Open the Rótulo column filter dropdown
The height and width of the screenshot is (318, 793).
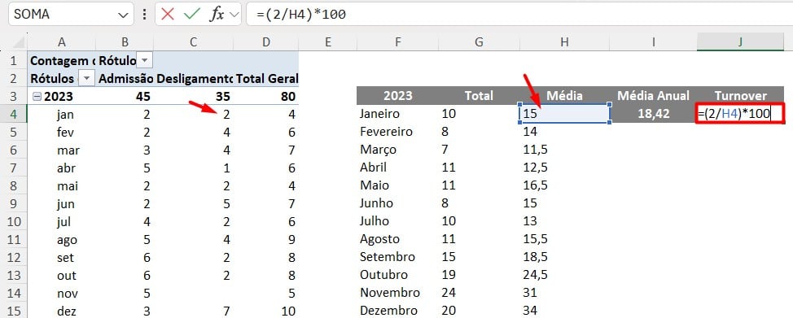click(145, 61)
